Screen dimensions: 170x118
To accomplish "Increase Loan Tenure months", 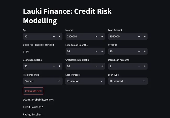I will click(102, 51).
